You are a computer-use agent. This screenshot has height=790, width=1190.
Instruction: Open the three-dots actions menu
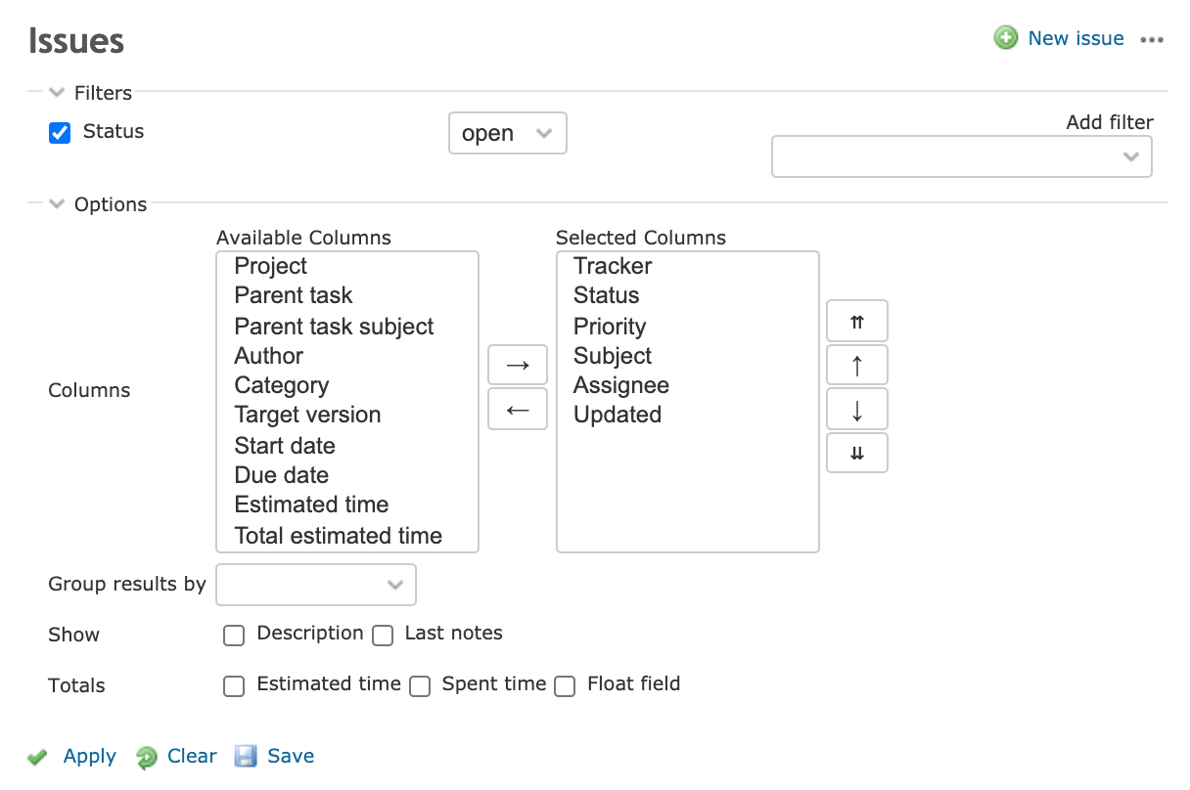(x=1153, y=40)
